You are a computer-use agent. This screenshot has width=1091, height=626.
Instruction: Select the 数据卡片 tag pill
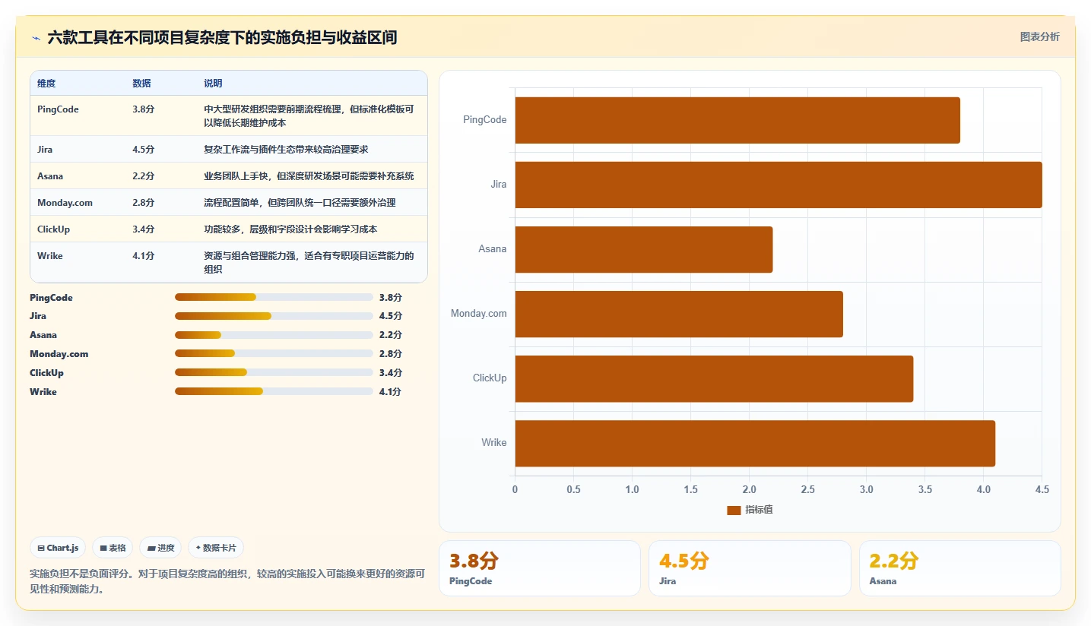[216, 548]
